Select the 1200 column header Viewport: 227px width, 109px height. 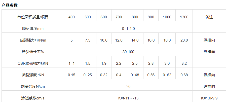pos(184,17)
